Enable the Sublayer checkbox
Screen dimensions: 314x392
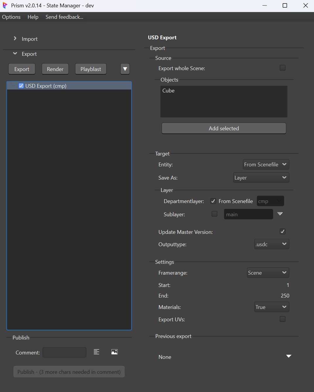(214, 214)
